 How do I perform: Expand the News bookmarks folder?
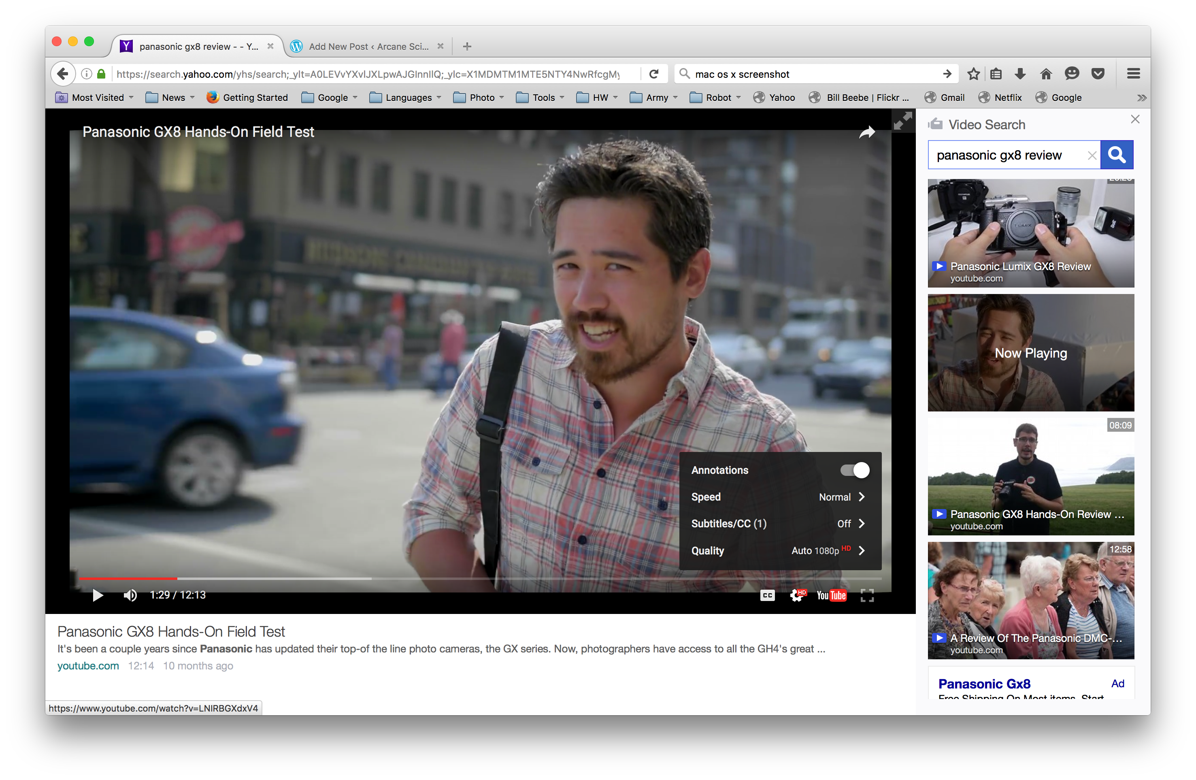[x=170, y=98]
